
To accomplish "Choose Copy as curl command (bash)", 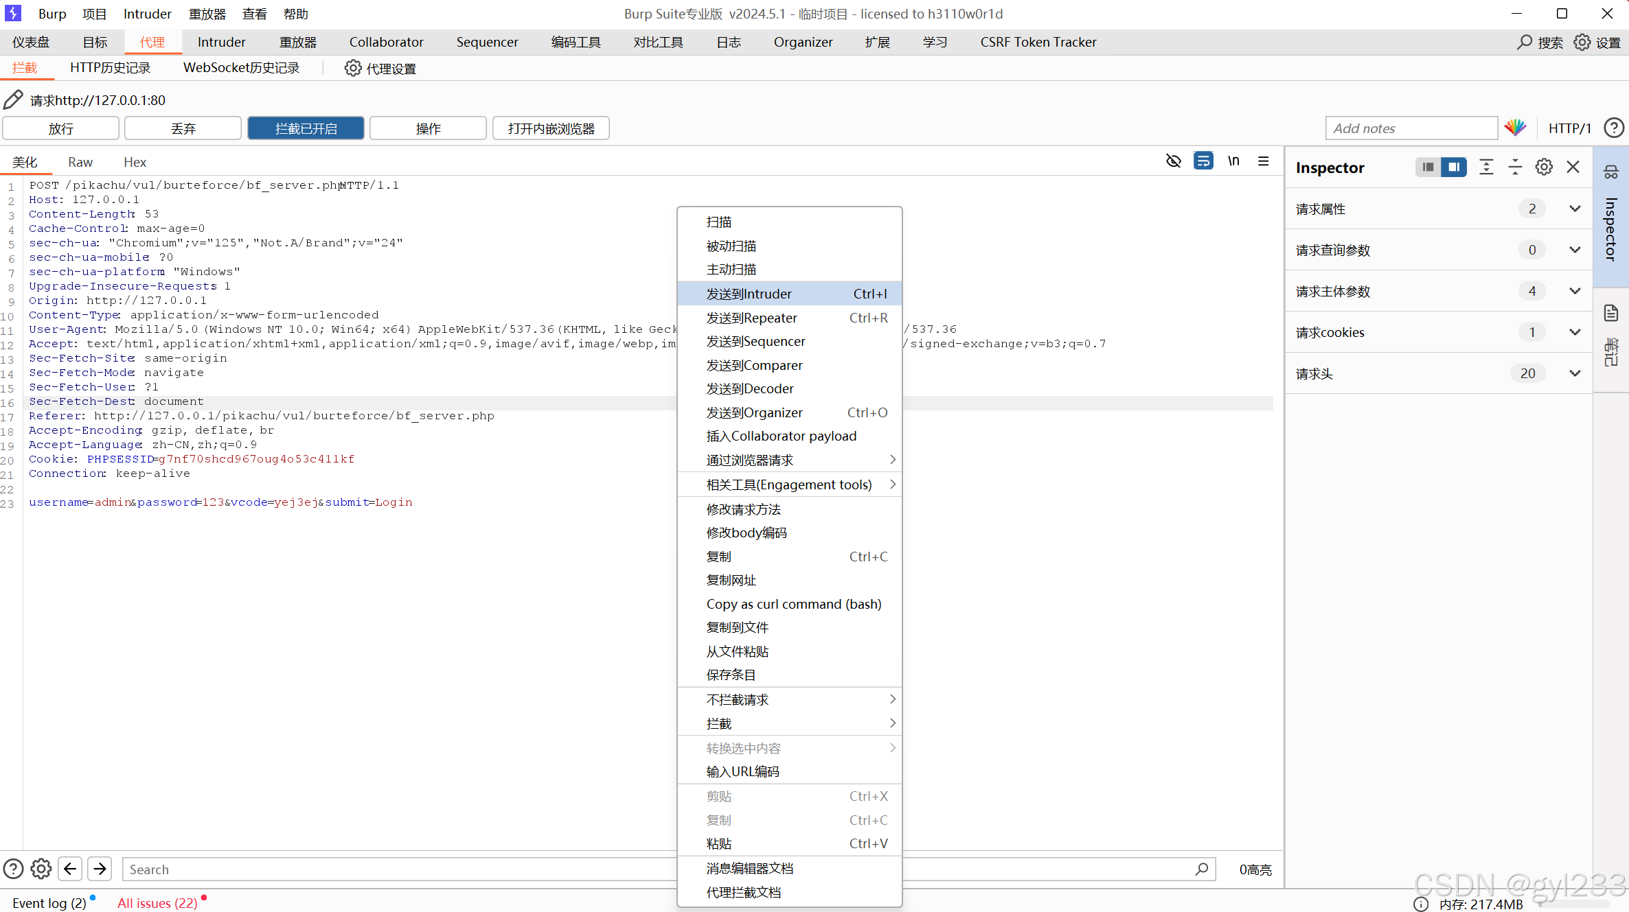I will [790, 604].
